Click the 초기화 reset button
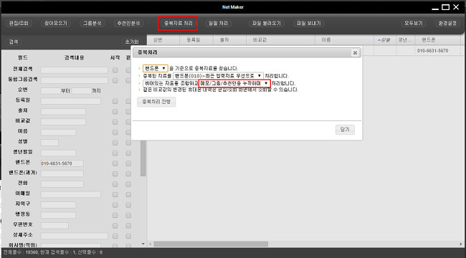This screenshot has height=258, width=466. click(132, 42)
